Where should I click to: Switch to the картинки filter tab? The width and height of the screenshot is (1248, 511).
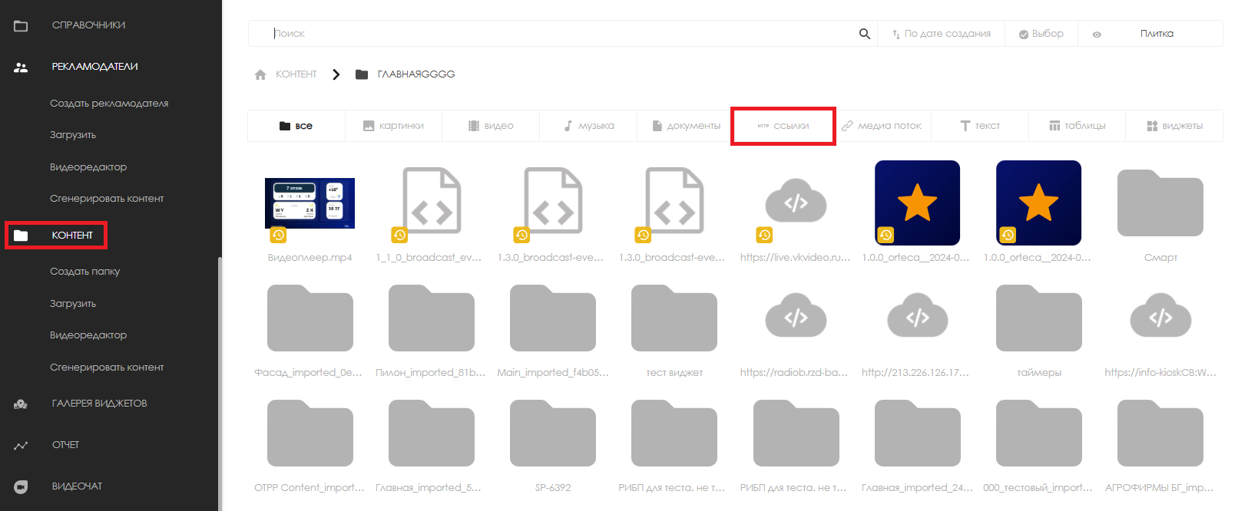(393, 126)
